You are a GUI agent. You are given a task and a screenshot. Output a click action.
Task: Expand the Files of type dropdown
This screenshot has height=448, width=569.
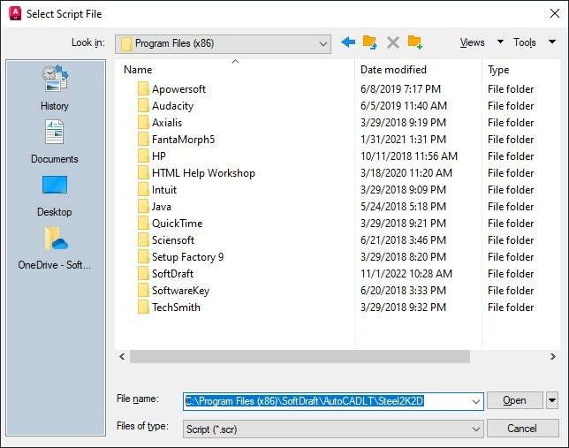[475, 429]
